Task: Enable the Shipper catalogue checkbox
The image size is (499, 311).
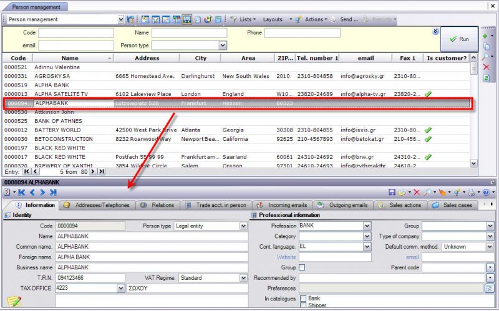Action: pyautogui.click(x=303, y=305)
